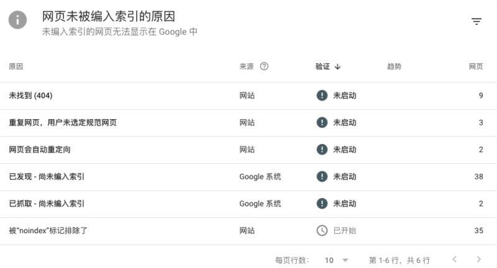Click the warning icon in 重复网页 row
497x268 pixels.
click(322, 123)
